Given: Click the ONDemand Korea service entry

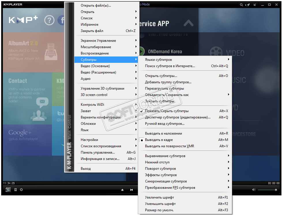Looking at the screenshot, I should coord(165,52).
